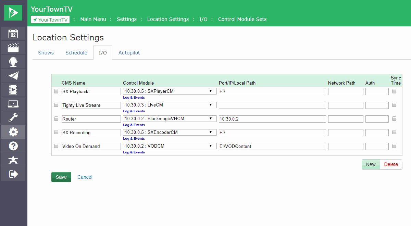Image resolution: width=411 pixels, height=226 pixels.
Task: Click the question mark help icon
Action: click(x=13, y=146)
